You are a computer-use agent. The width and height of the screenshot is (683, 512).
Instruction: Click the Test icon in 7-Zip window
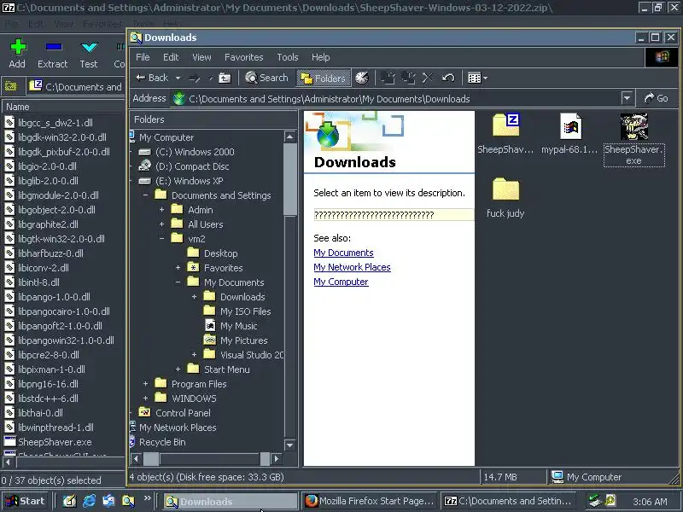(89, 54)
